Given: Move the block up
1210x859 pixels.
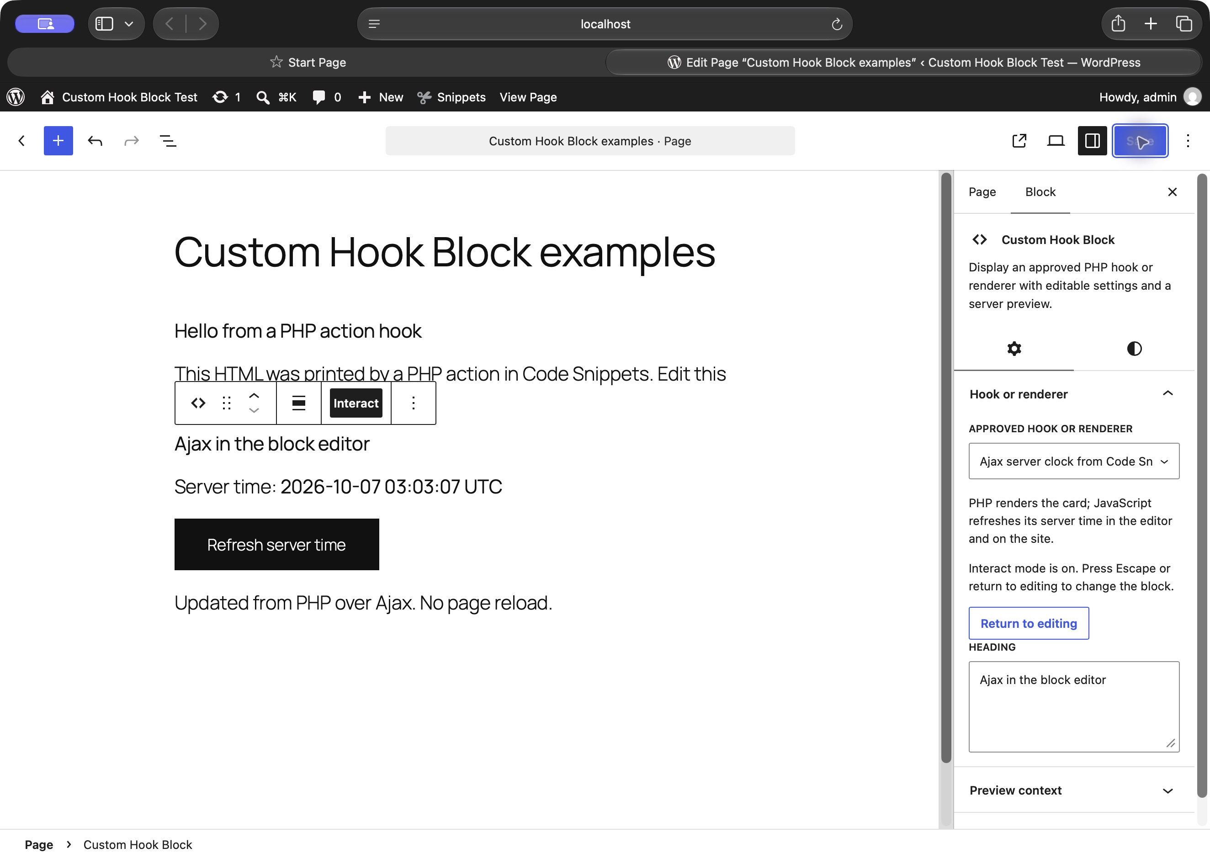Looking at the screenshot, I should tap(254, 396).
